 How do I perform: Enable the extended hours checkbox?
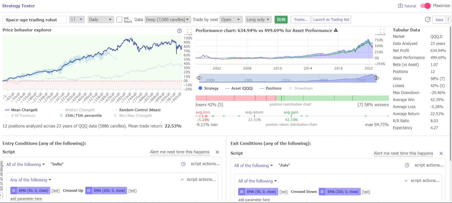[x=119, y=19]
